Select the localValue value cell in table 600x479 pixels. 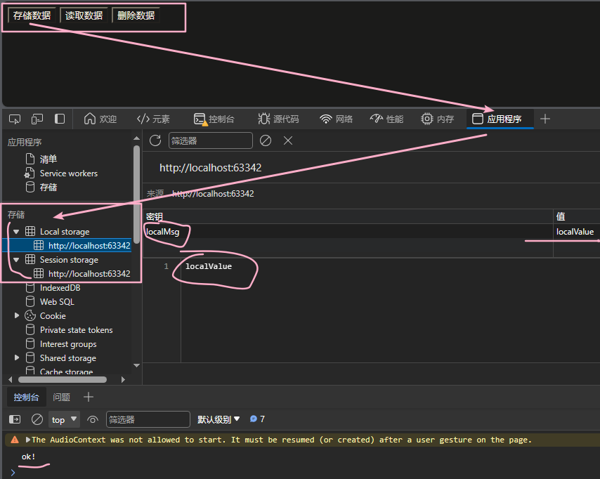pos(577,232)
